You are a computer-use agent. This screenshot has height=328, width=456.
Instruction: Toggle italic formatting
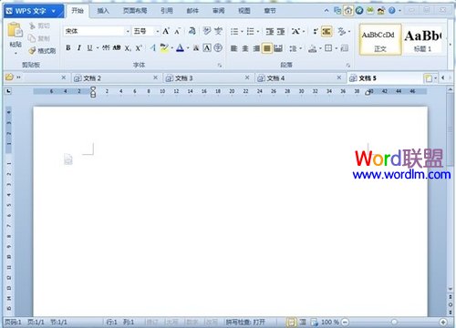(x=79, y=47)
